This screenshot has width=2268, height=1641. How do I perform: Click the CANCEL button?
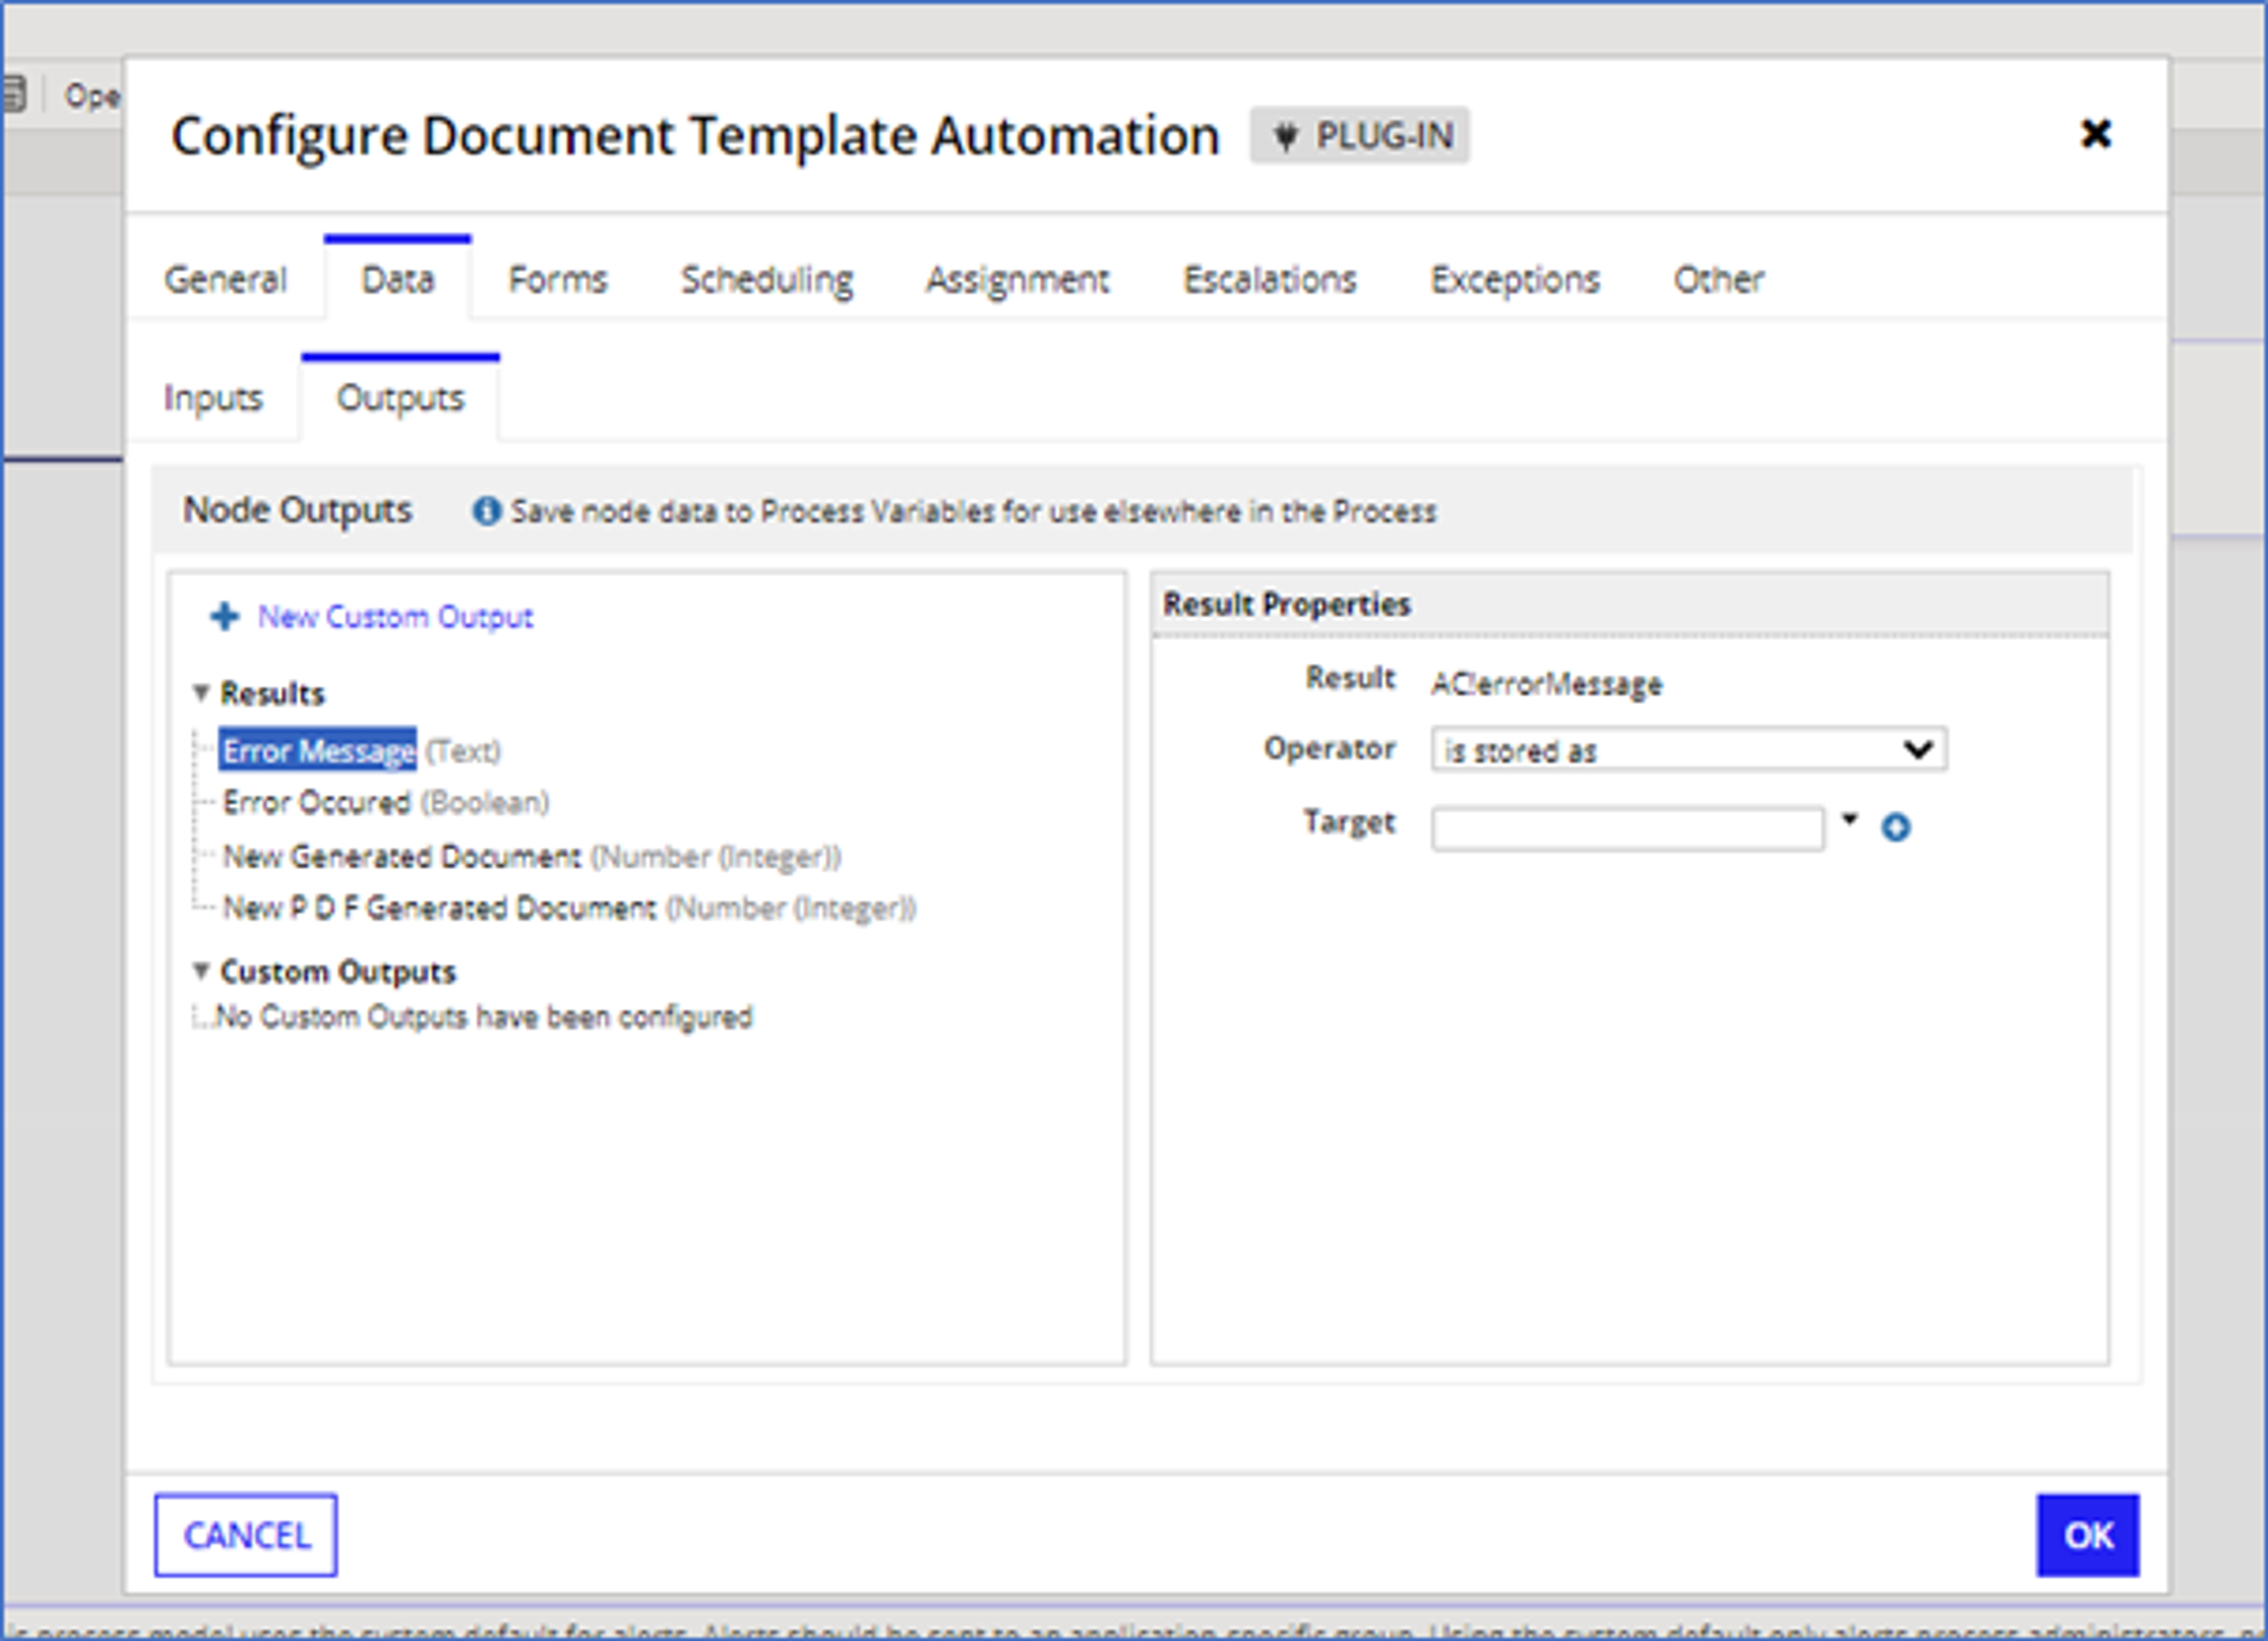tap(246, 1535)
